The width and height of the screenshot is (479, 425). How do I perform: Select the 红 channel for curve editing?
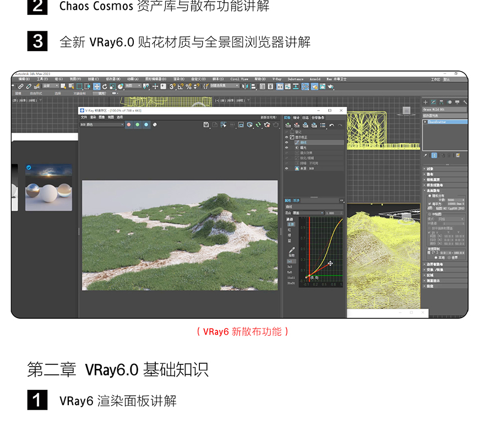click(x=290, y=230)
